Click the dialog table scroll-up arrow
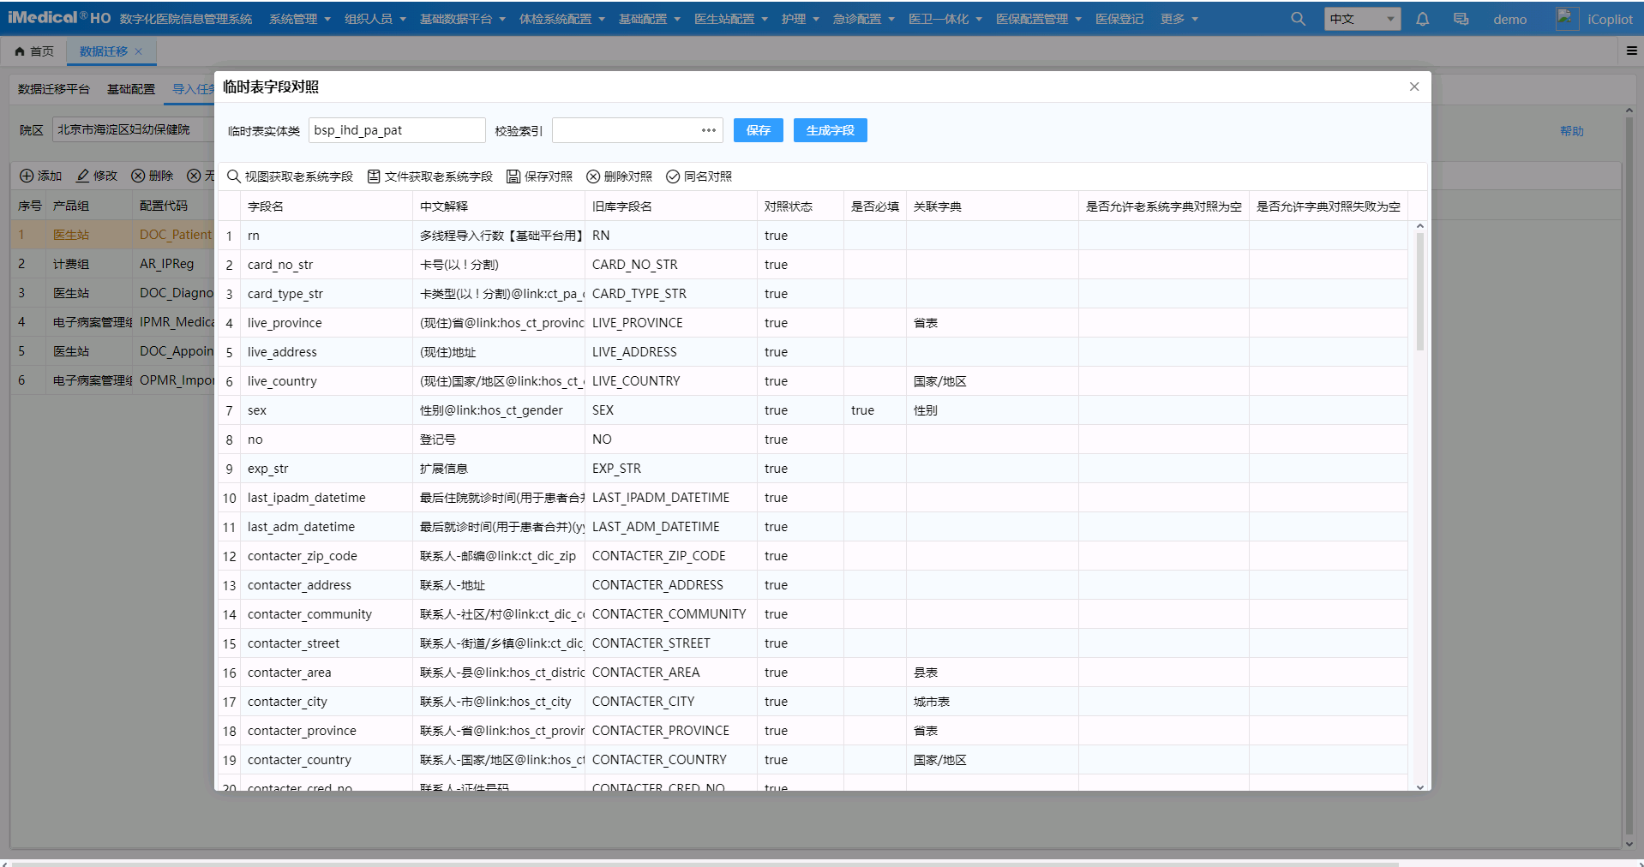The image size is (1644, 867). click(x=1419, y=226)
